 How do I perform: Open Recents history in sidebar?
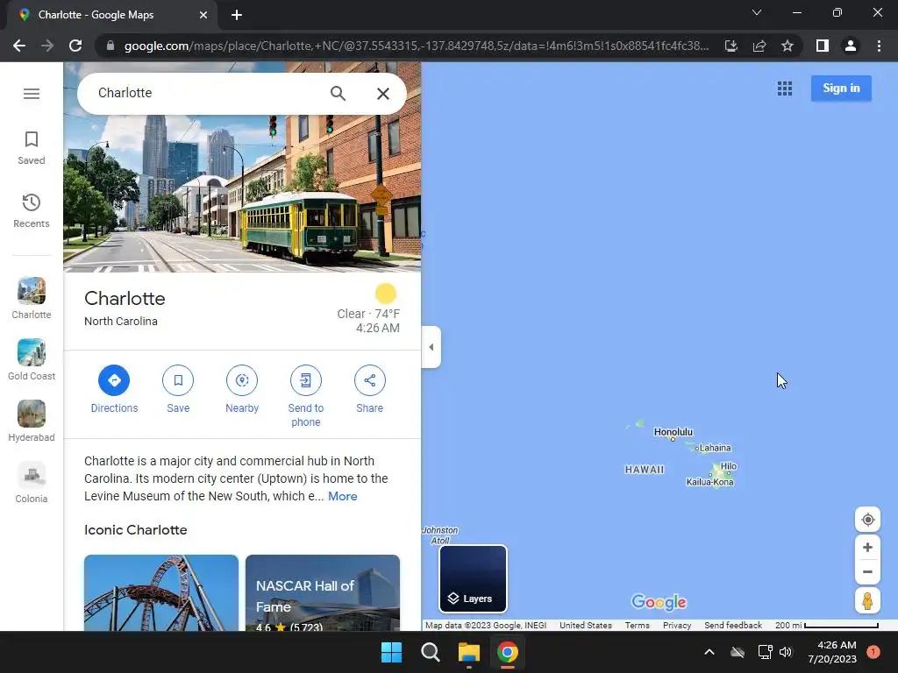click(x=32, y=210)
